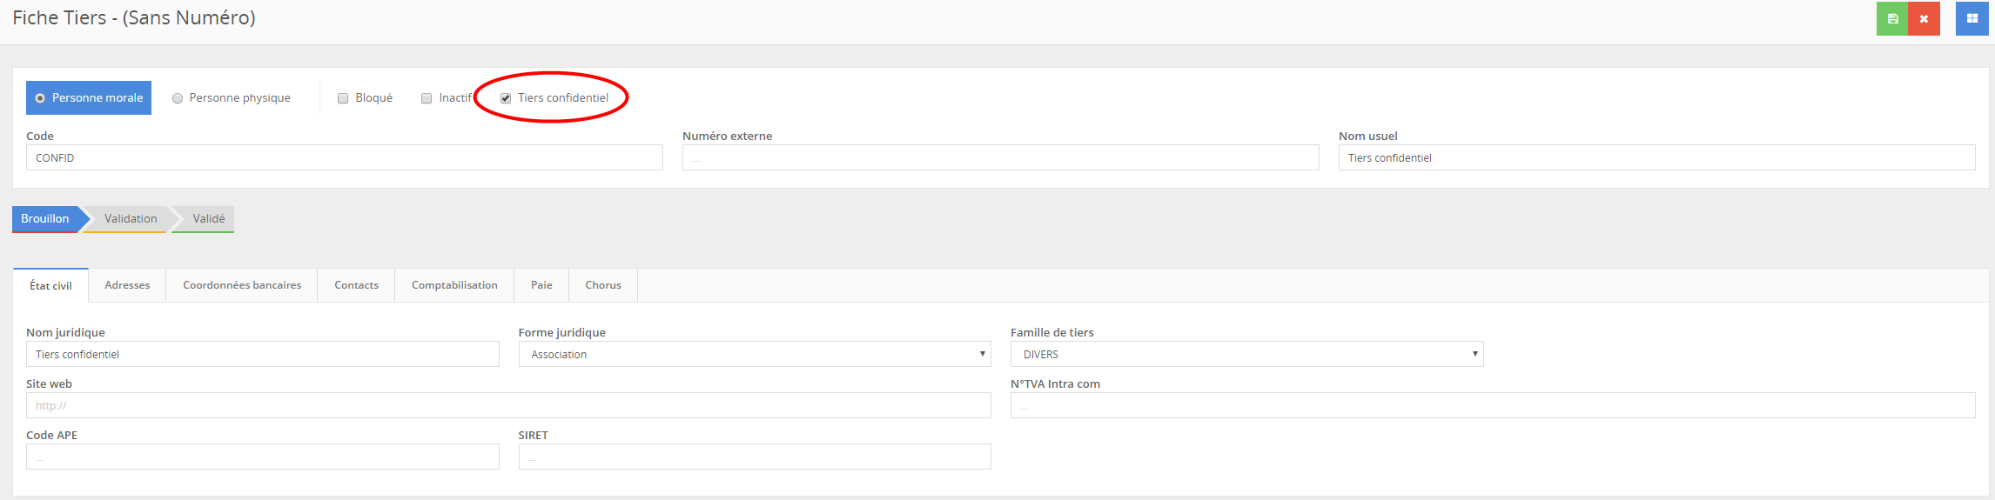
Task: Check the Inactif checkbox
Action: pyautogui.click(x=427, y=98)
